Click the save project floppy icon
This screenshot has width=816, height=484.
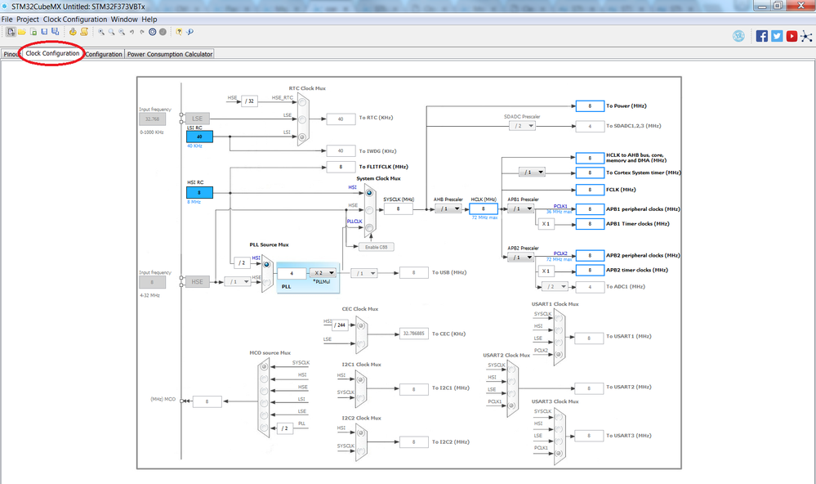(x=44, y=32)
